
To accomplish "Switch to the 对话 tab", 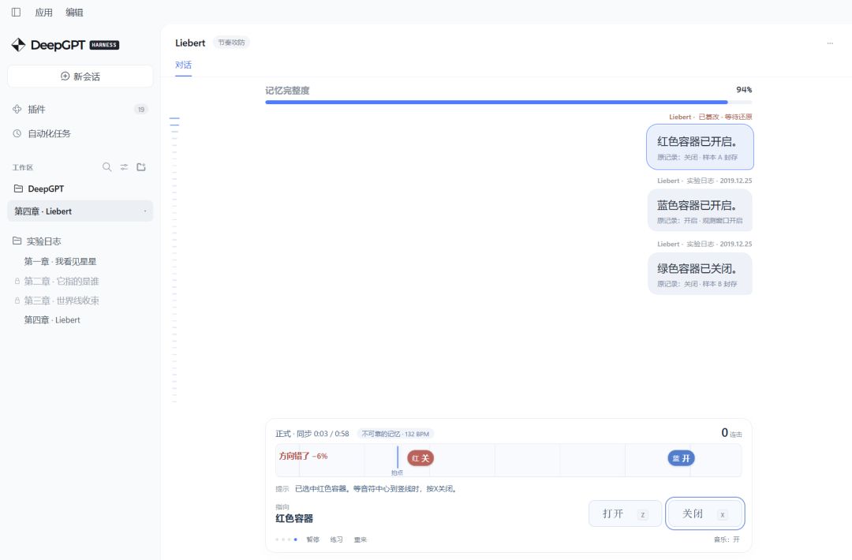I will coord(183,65).
